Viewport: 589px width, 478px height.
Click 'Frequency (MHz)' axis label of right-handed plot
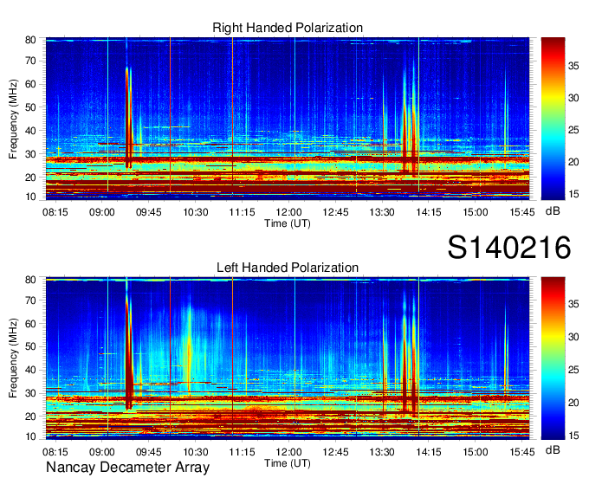tap(13, 119)
